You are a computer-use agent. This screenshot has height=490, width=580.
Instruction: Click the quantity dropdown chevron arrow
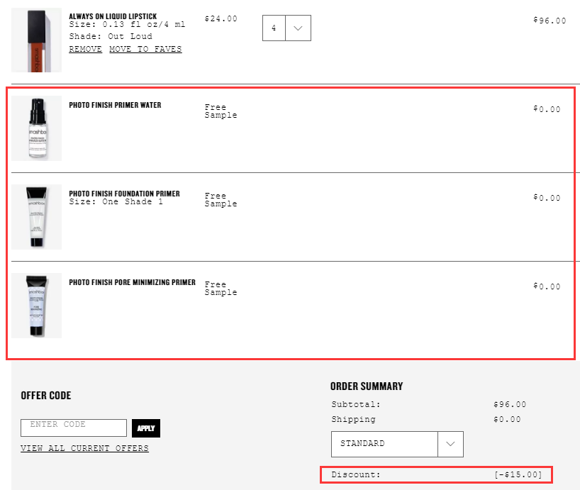click(298, 28)
